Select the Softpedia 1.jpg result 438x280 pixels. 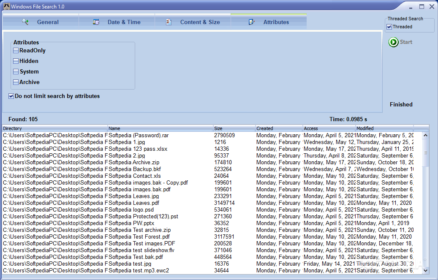point(208,142)
